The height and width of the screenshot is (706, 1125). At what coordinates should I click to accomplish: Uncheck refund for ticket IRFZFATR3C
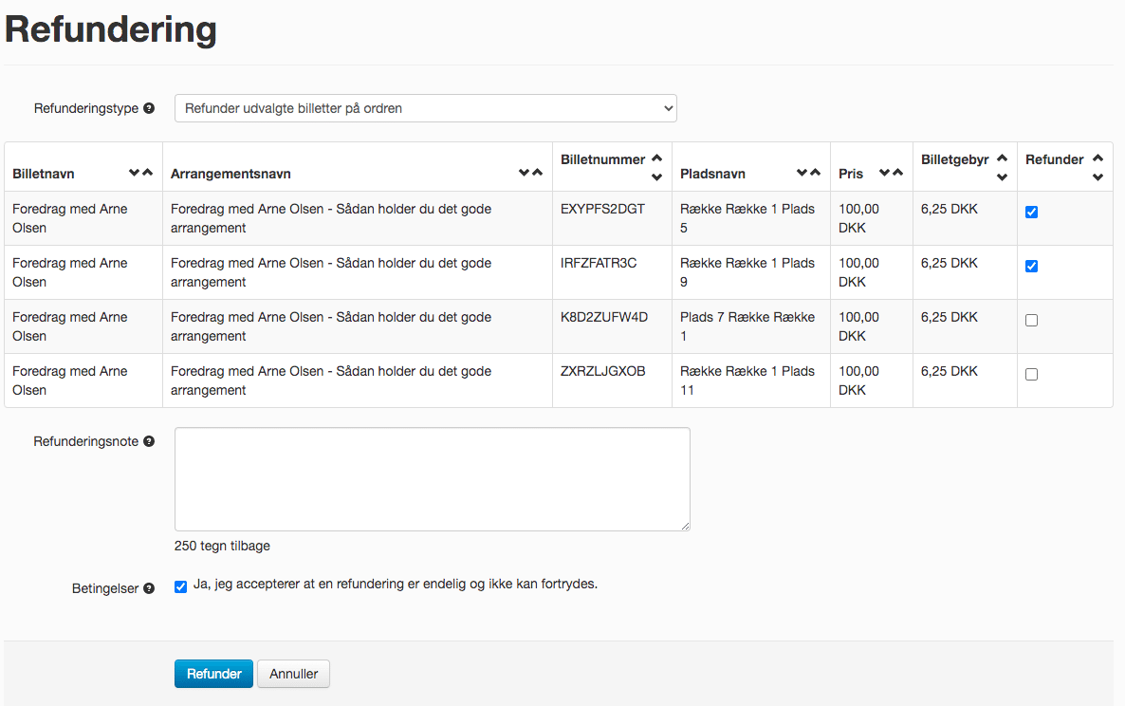point(1032,267)
